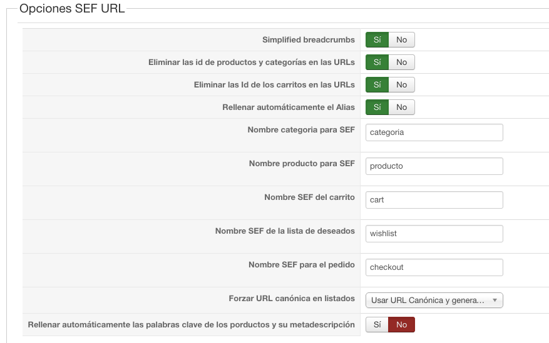The height and width of the screenshot is (343, 549).
Task: Click the Nombre categoria para SEF label
Action: [x=301, y=129]
